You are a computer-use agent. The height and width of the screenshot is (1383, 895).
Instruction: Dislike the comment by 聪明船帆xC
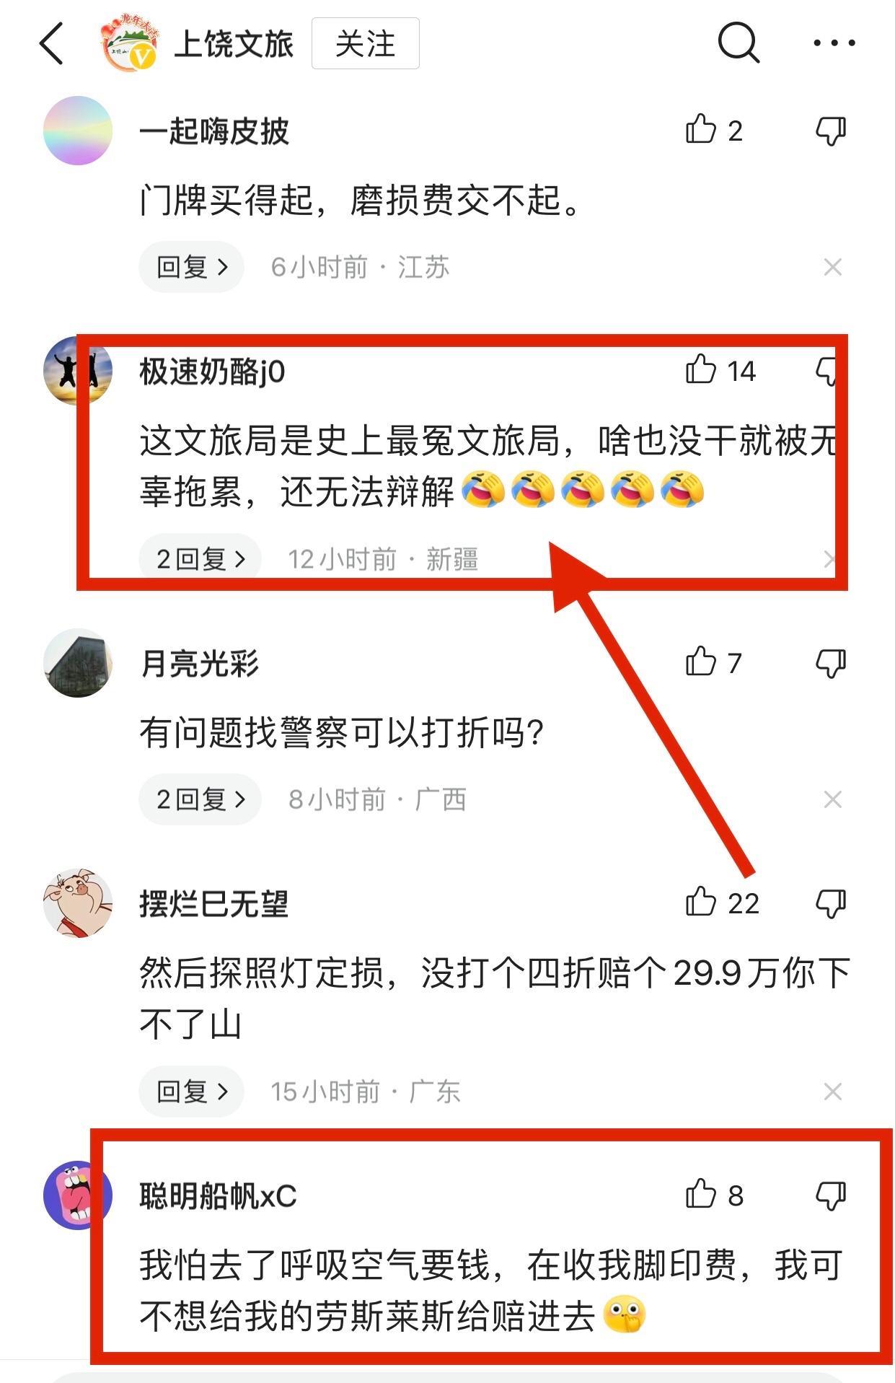831,1195
